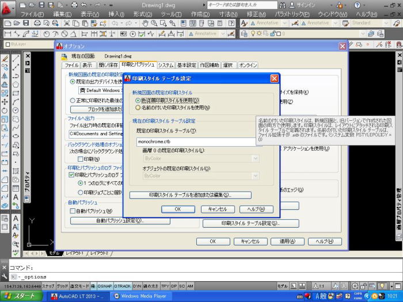Click the Undo arrow in quick access toolbar
The height and width of the screenshot is (302, 403).
(84, 5)
